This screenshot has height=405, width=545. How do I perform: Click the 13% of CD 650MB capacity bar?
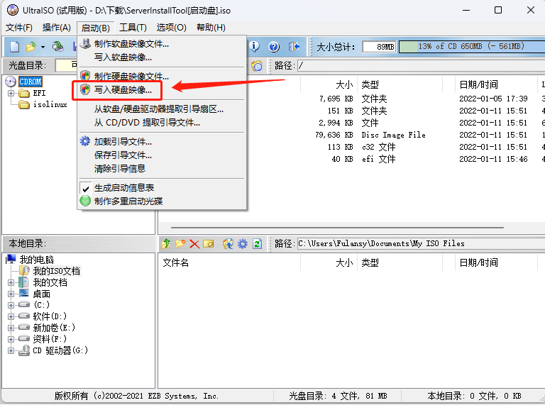472,47
